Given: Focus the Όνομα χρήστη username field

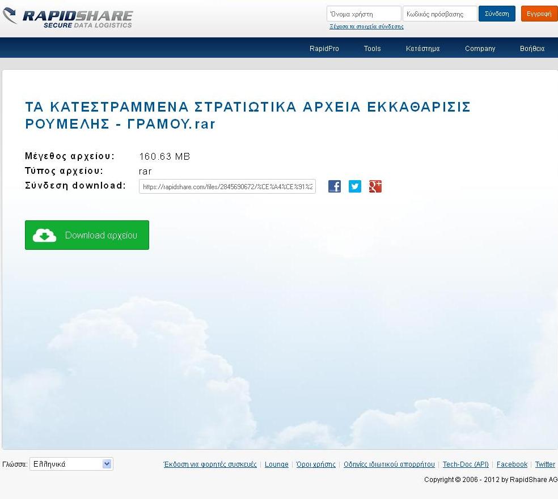Looking at the screenshot, I should click(363, 14).
